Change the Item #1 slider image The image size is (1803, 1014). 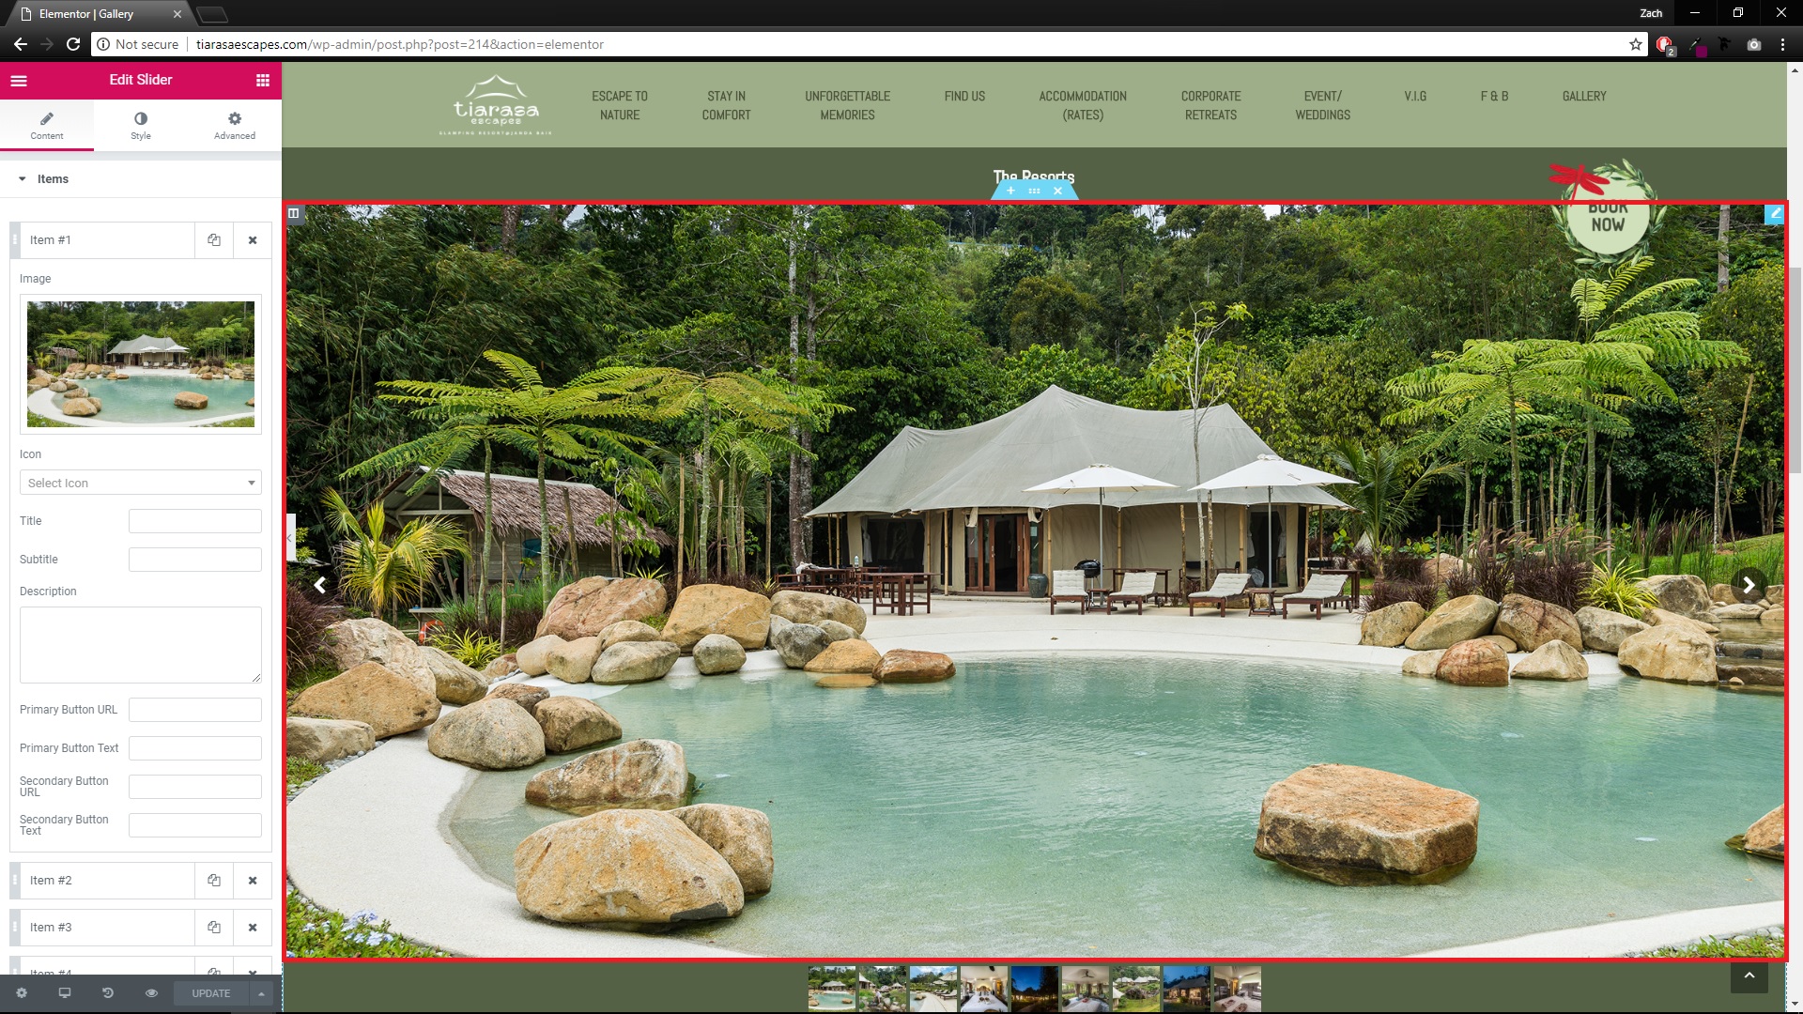point(141,364)
